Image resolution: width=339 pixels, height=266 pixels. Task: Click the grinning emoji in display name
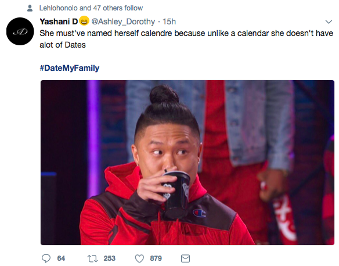click(84, 21)
